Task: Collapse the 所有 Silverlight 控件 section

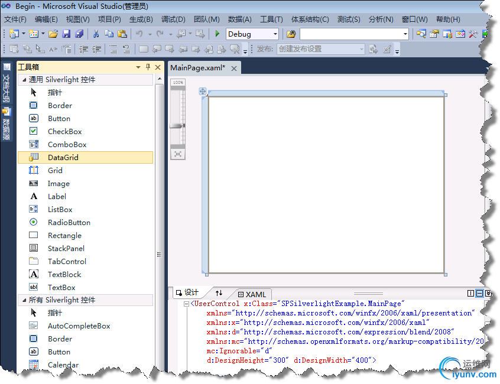Action: tap(24, 300)
